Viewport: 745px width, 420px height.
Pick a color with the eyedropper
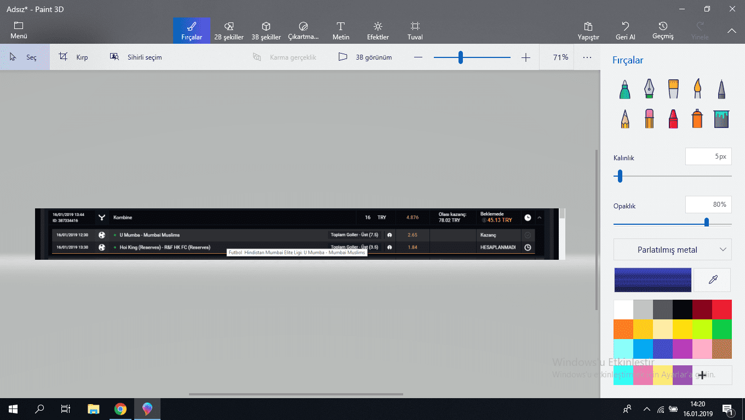click(713, 280)
